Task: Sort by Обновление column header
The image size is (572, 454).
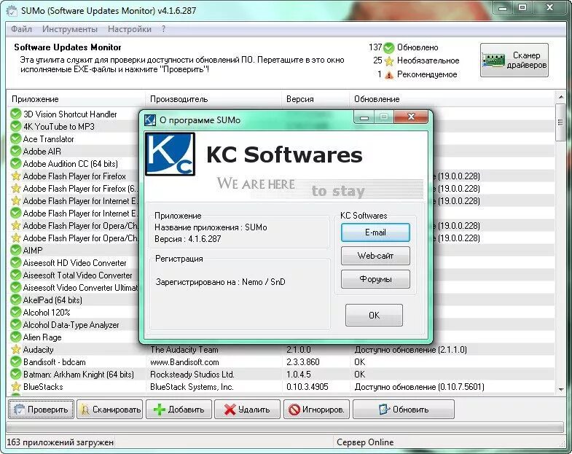Action: 452,99
